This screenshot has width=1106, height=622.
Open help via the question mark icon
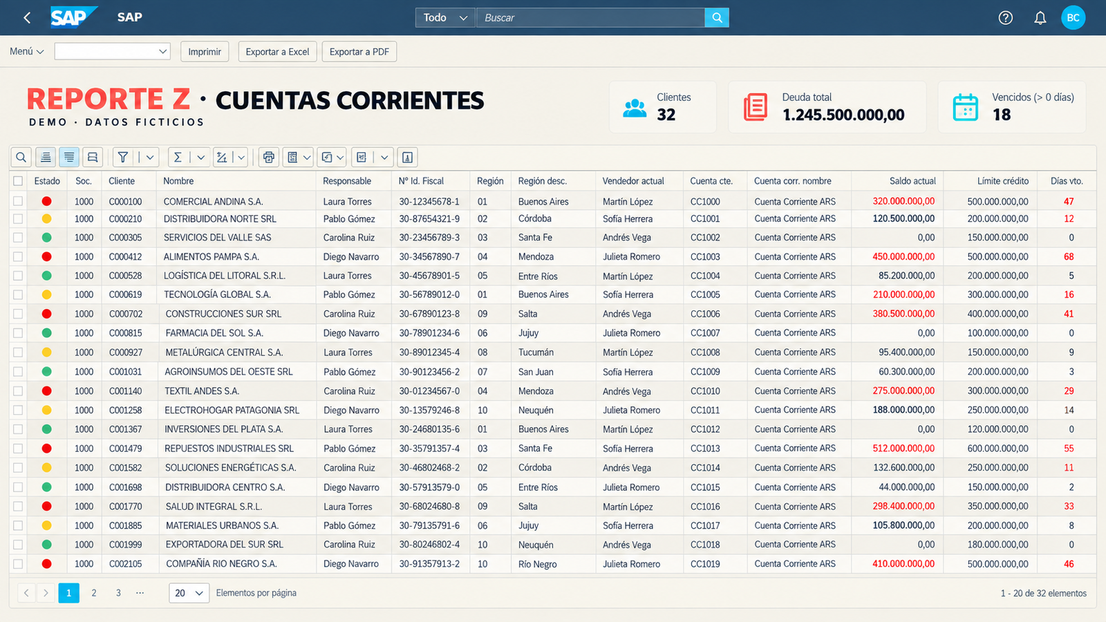coord(1006,18)
